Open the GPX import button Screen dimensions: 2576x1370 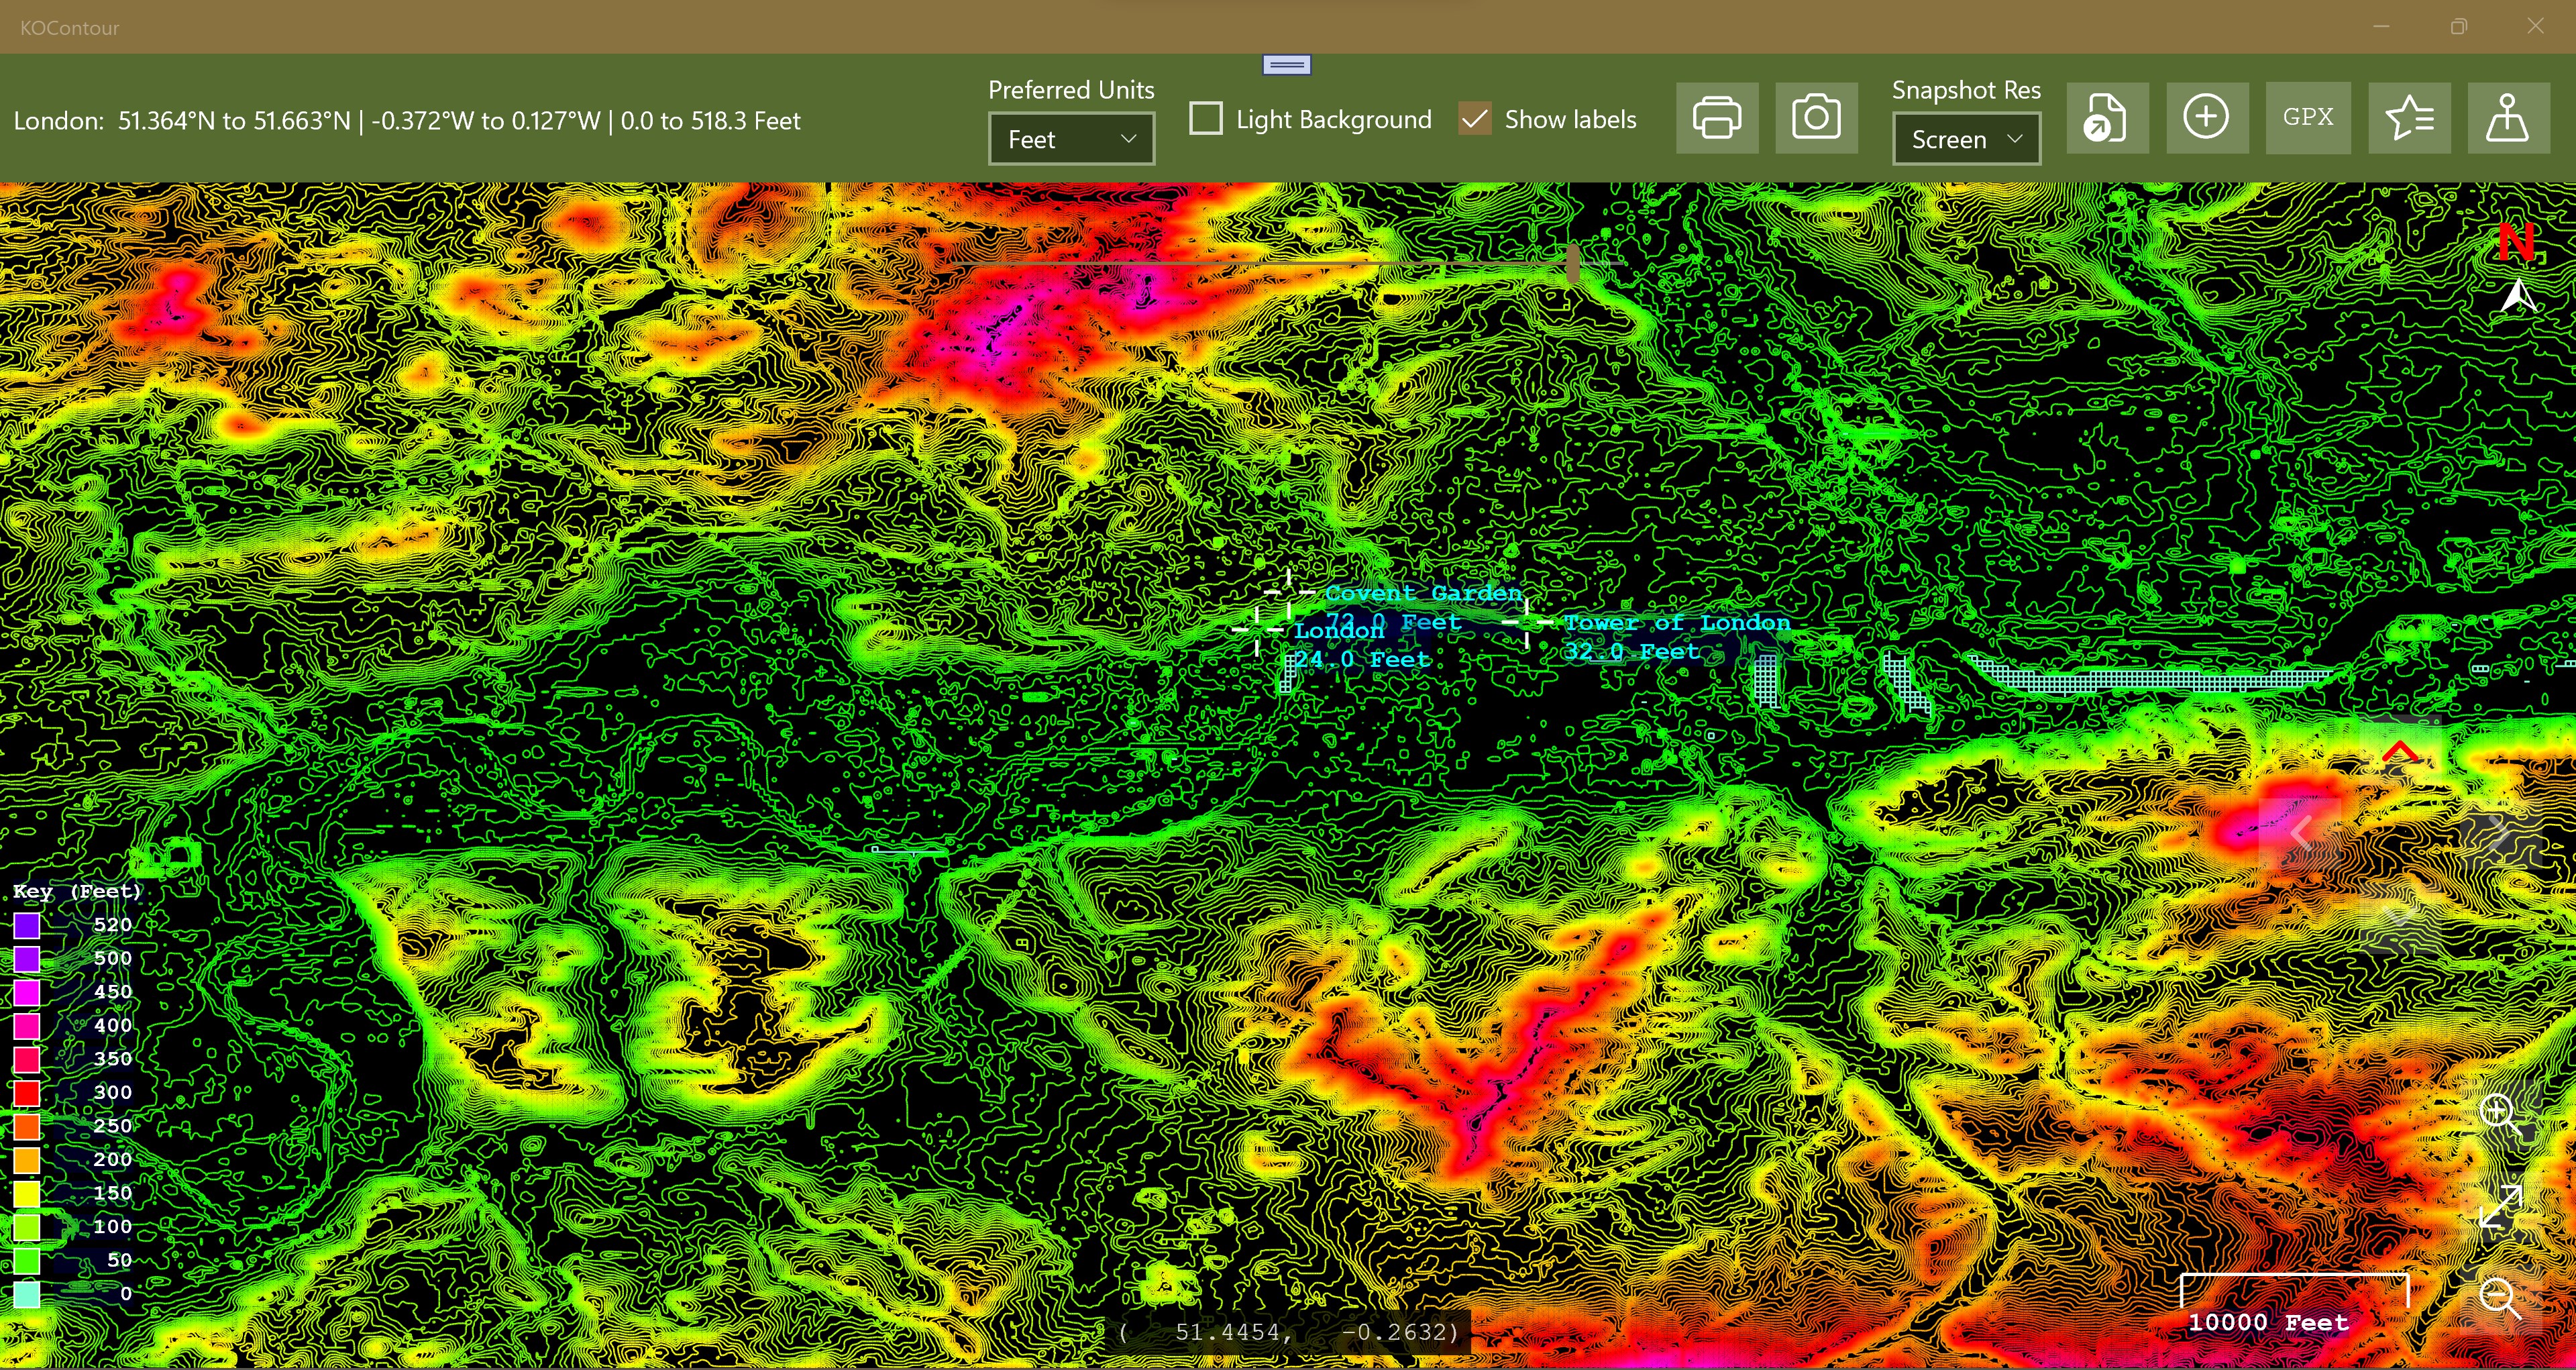point(2307,118)
